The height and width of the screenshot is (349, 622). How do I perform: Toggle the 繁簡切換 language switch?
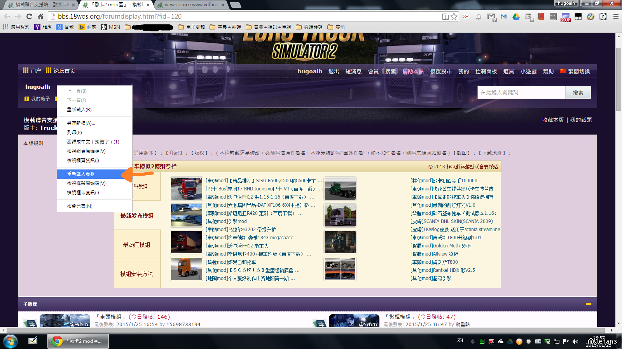(575, 71)
